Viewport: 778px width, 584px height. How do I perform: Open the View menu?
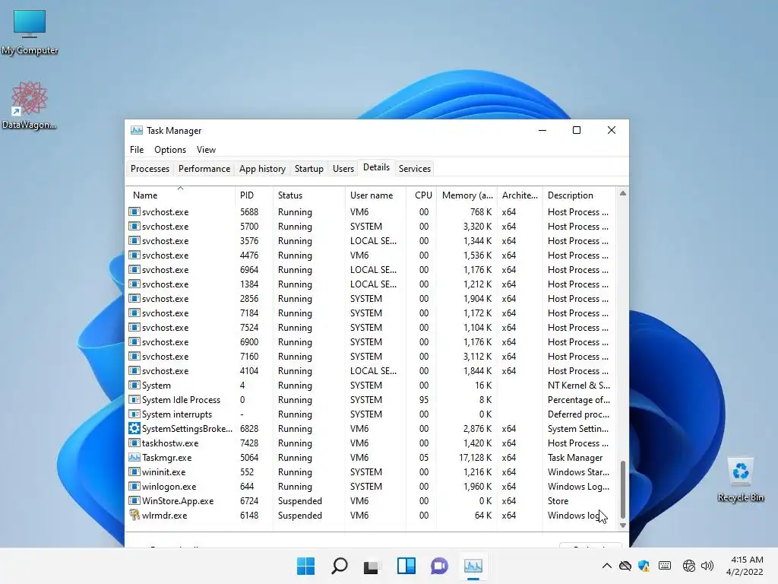[206, 150]
